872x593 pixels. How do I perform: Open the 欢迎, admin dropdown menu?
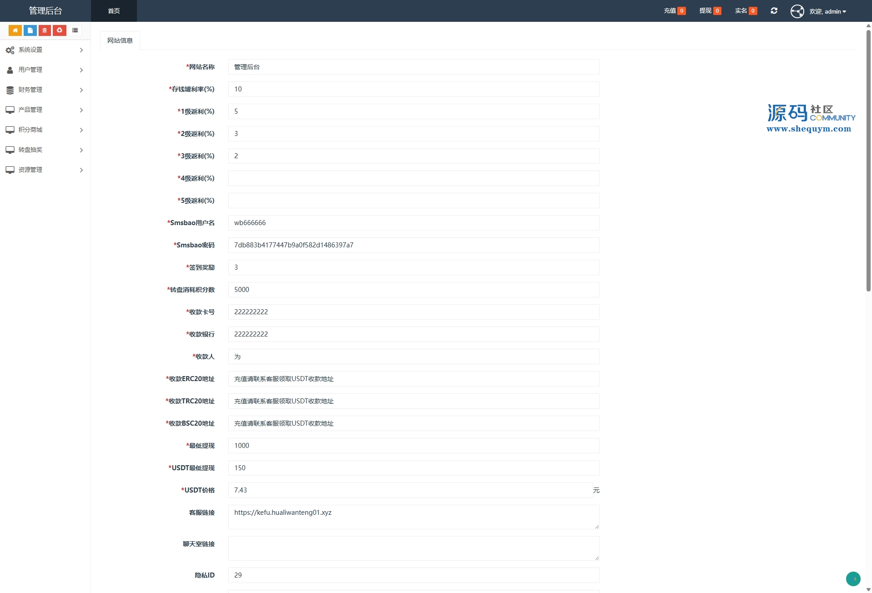pos(827,11)
